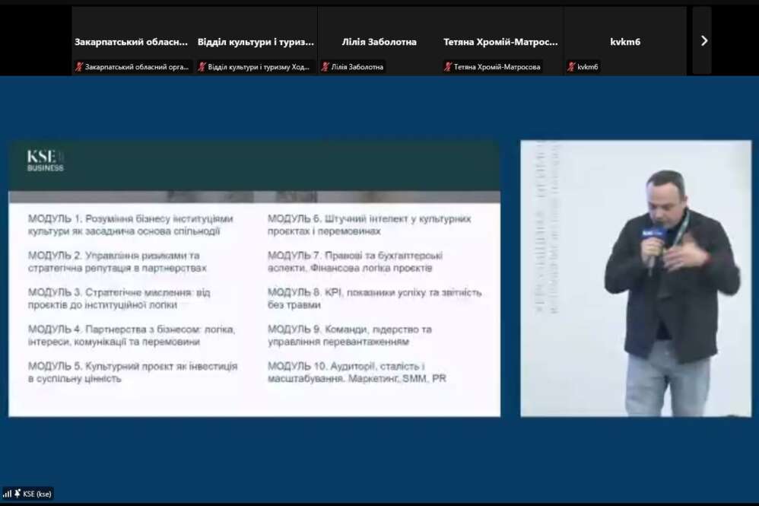This screenshot has height=506, width=759.
Task: Click Лілія Заболотна's muted microphone icon
Action: click(x=326, y=67)
